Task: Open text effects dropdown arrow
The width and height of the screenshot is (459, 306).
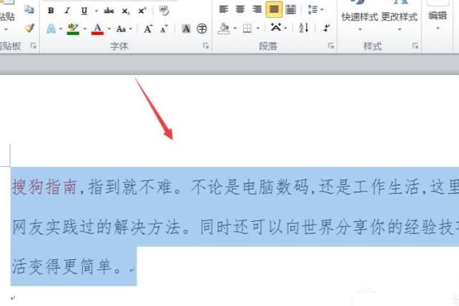Action: pyautogui.click(x=60, y=29)
